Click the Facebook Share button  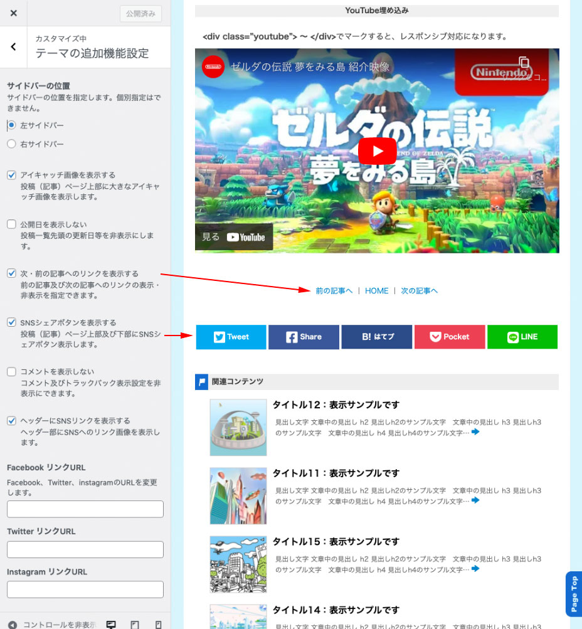[x=304, y=337]
